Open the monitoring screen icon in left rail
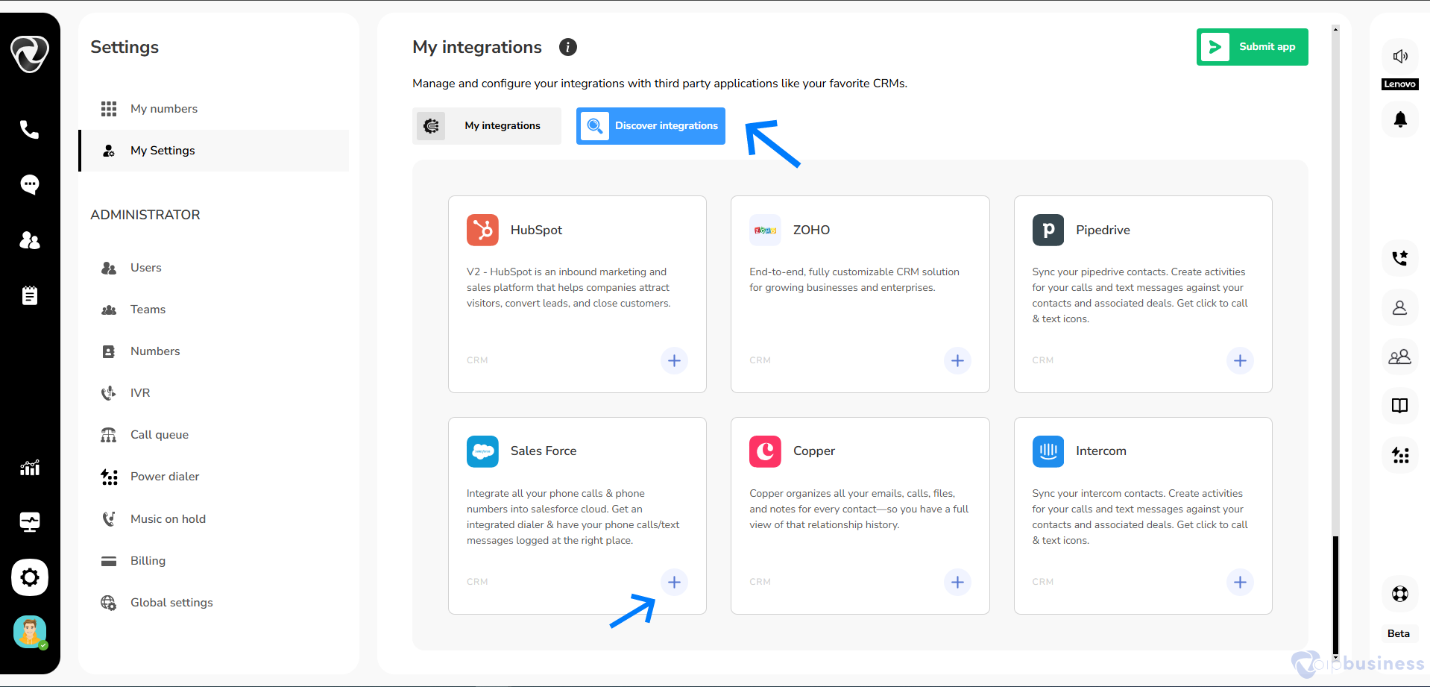 point(30,522)
